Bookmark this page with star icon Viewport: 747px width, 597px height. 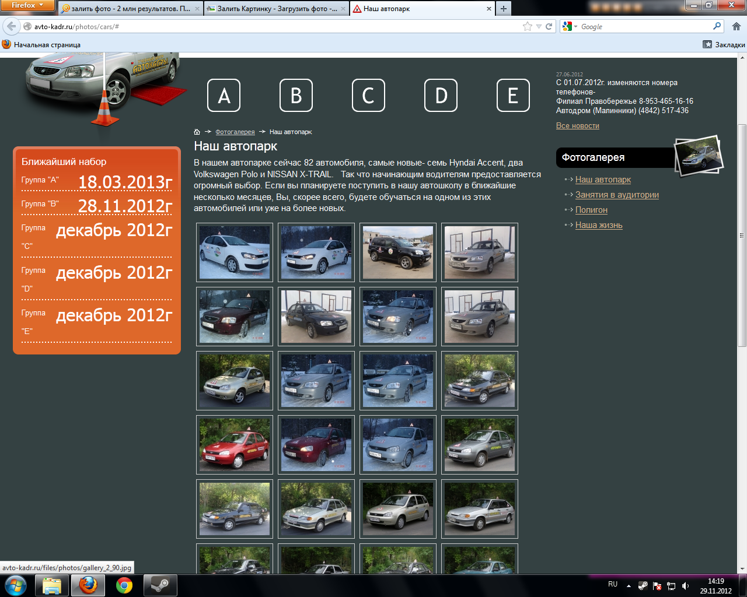(528, 26)
